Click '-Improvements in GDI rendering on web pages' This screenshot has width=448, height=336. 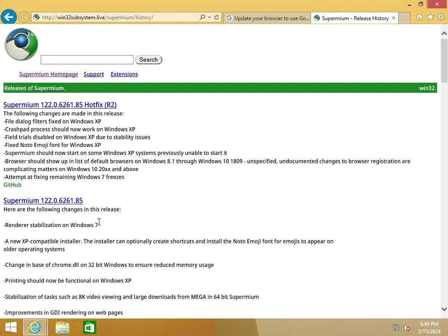coord(63,313)
